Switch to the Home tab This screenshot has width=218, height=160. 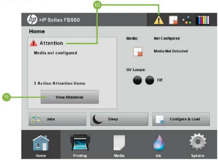(x=41, y=145)
